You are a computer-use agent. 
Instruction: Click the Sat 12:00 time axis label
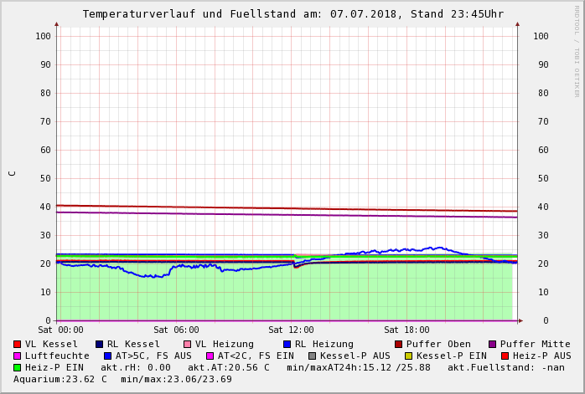(x=291, y=330)
